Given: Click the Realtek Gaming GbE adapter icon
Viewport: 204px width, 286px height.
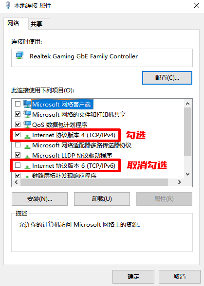Looking at the screenshot, I should point(19,55).
